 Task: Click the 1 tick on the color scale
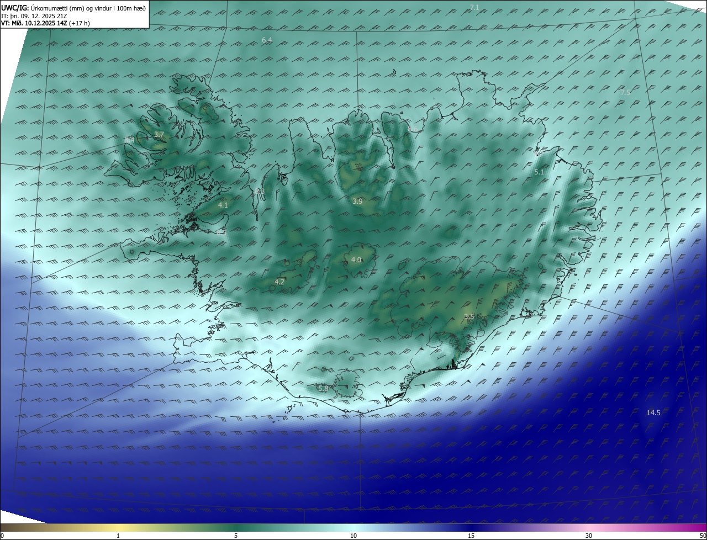point(118,536)
